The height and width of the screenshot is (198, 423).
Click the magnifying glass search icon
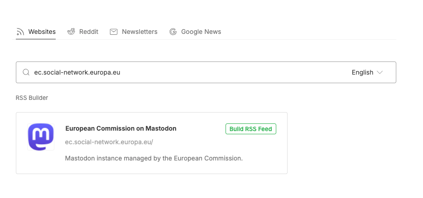coord(26,72)
